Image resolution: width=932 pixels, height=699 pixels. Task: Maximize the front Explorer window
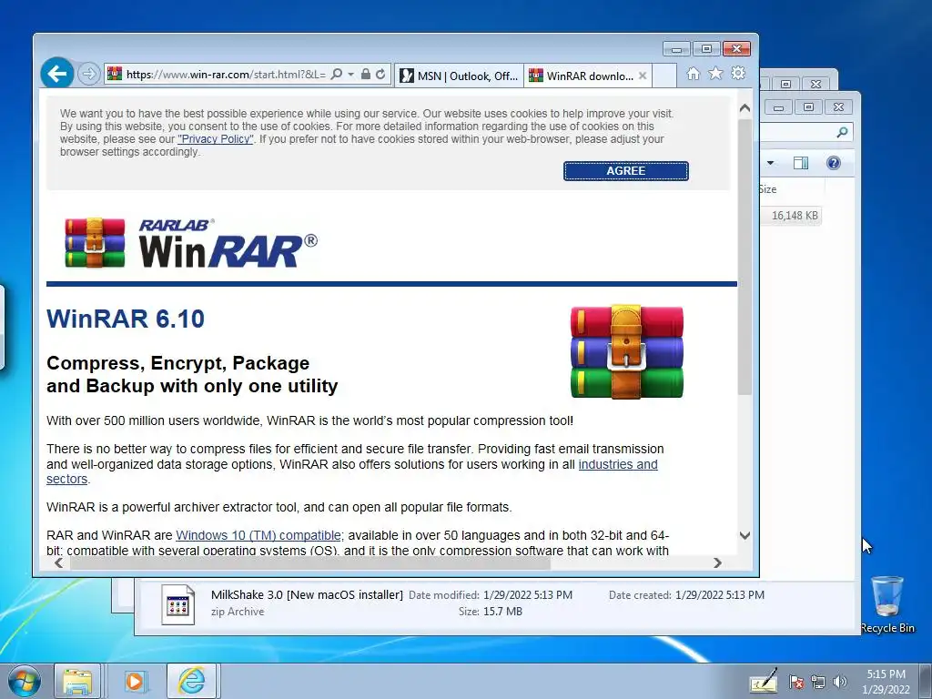click(x=808, y=107)
